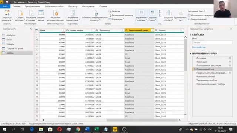Open gear for split column step
Image resolution: width=237 pixels, height=133 pixels.
[x=230, y=73]
